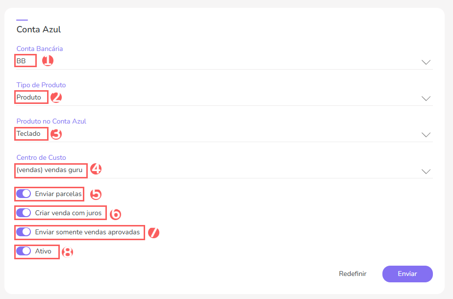Click the Redefinir button
Screen dimensions: 453x299
(352, 274)
